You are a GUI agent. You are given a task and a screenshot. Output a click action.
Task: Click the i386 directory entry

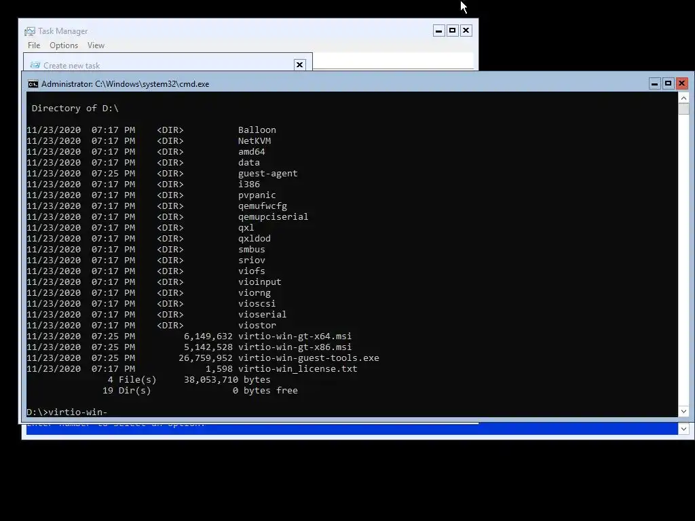pyautogui.click(x=249, y=185)
